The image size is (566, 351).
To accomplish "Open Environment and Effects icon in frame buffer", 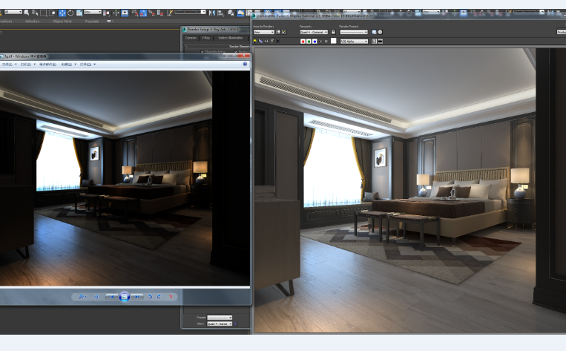I will tap(380, 32).
